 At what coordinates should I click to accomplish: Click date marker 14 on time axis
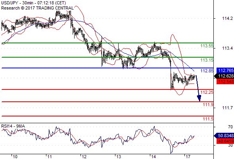coord(153,157)
